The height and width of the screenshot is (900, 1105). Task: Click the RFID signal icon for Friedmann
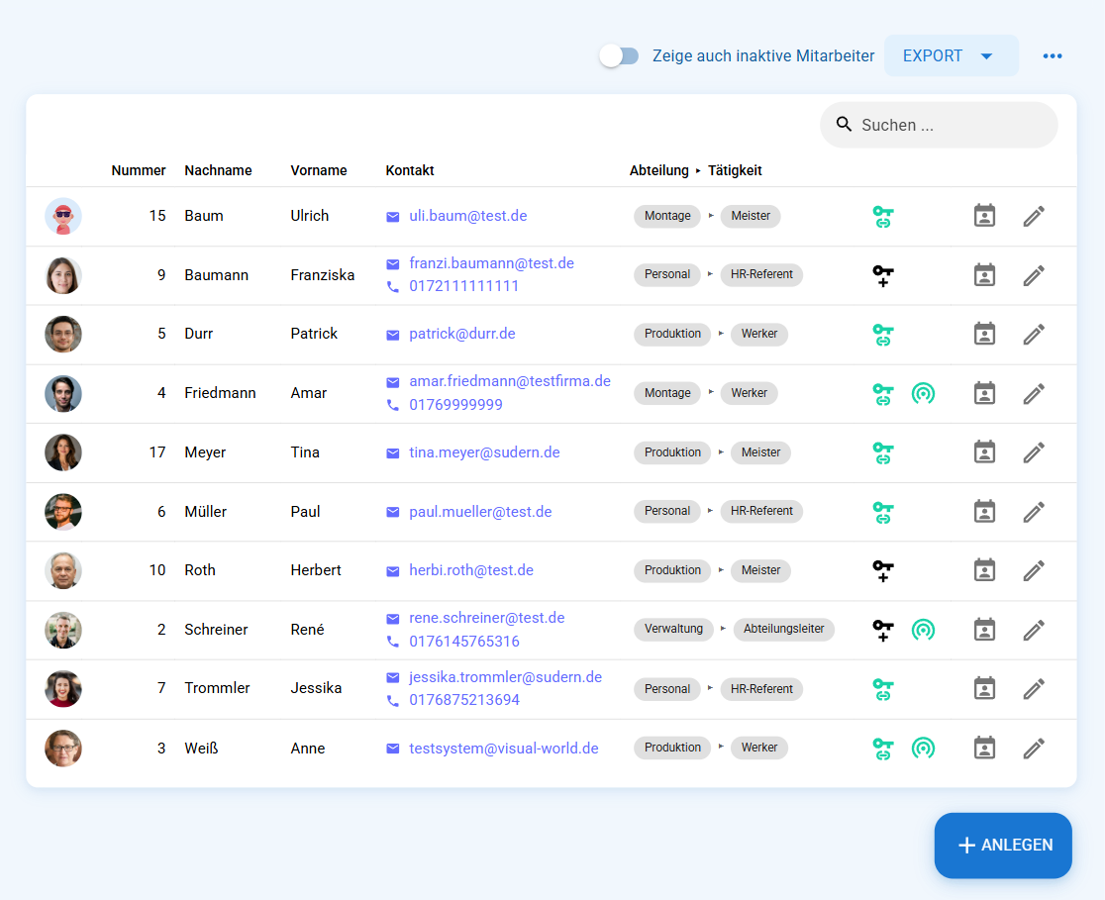tap(923, 393)
